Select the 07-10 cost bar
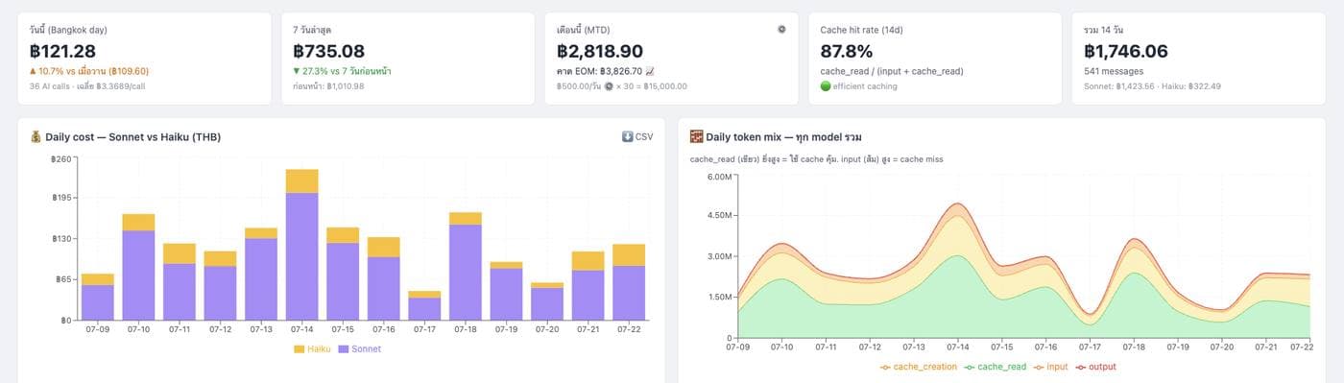1344x383 pixels. click(x=138, y=267)
